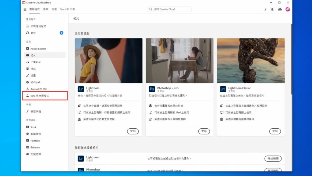Image resolution: width=312 pixels, height=176 pixels.
Task: Open the 視訊 (Video) category
Action: [33, 69]
